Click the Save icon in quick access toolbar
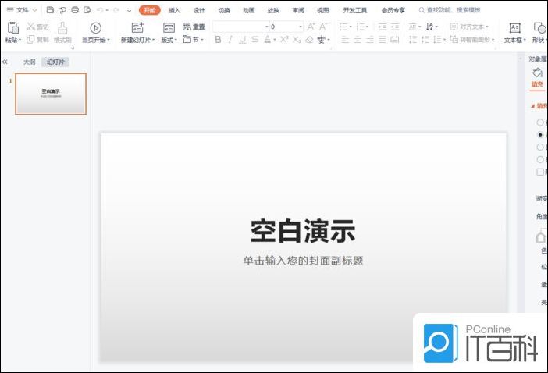Image resolution: width=548 pixels, height=373 pixels. (x=50, y=10)
